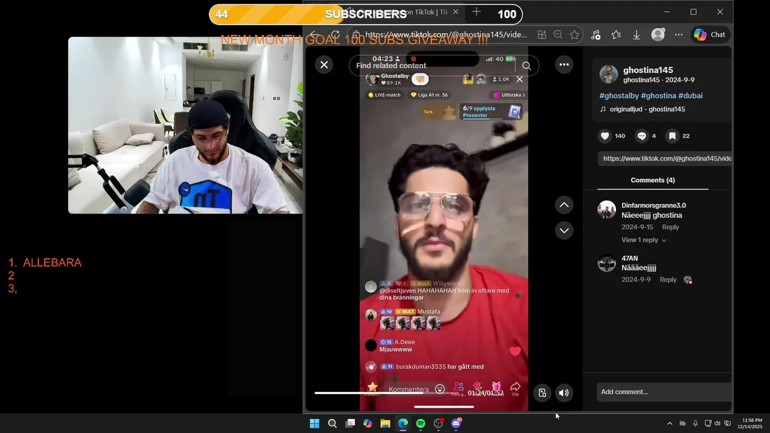
Task: Select the Comments (4) tab
Action: (x=653, y=180)
